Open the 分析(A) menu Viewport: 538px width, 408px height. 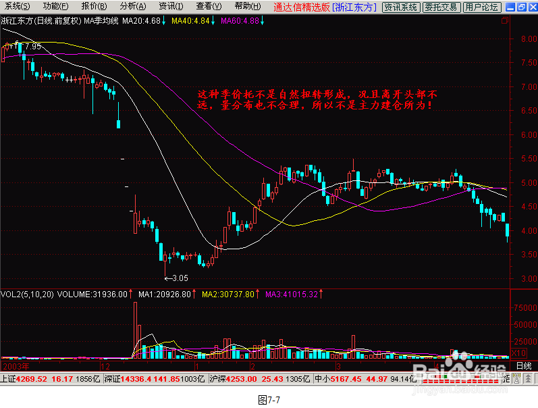[x=133, y=7]
